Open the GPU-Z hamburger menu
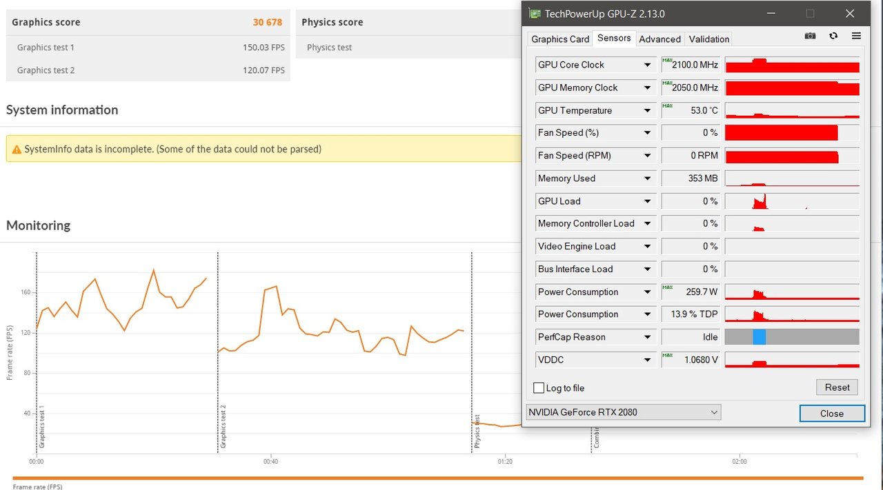 point(856,36)
